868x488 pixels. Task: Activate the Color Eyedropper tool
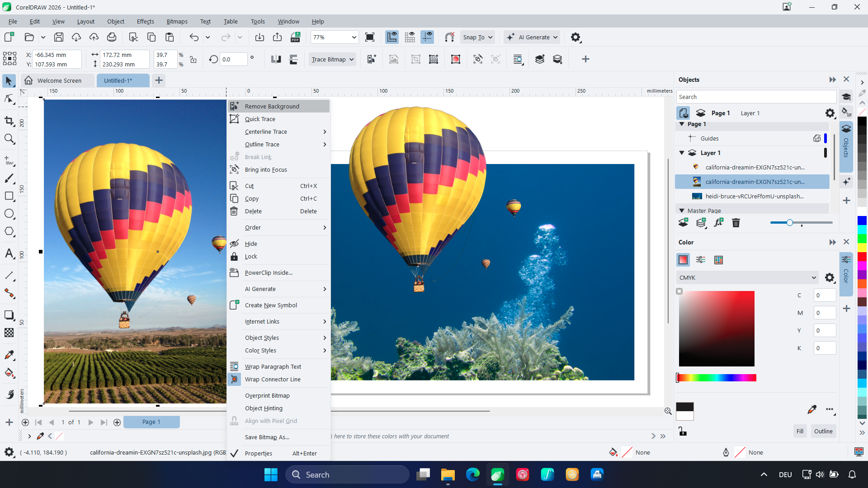tap(9, 355)
